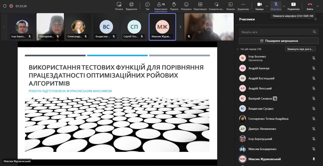Click the Почати start icon
The height and width of the screenshot is (166, 323).
point(119,6)
